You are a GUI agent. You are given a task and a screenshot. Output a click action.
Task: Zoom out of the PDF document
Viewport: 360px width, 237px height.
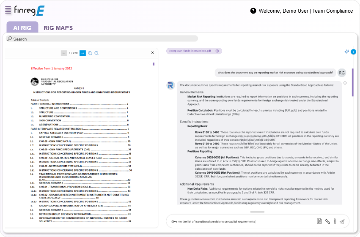[x=96, y=53]
